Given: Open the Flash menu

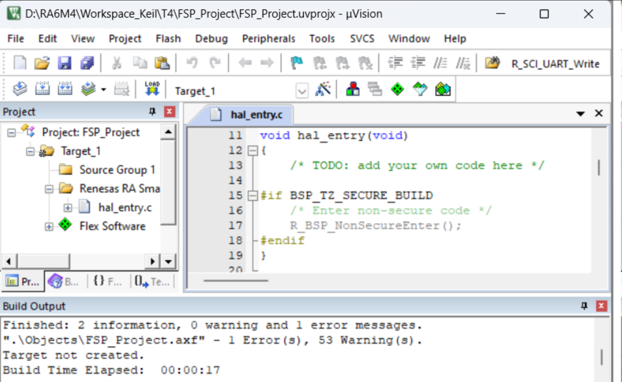Looking at the screenshot, I should click(168, 39).
